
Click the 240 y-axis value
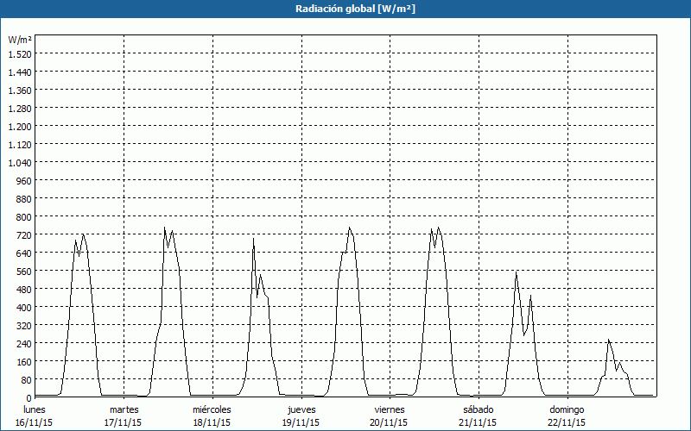click(x=25, y=343)
